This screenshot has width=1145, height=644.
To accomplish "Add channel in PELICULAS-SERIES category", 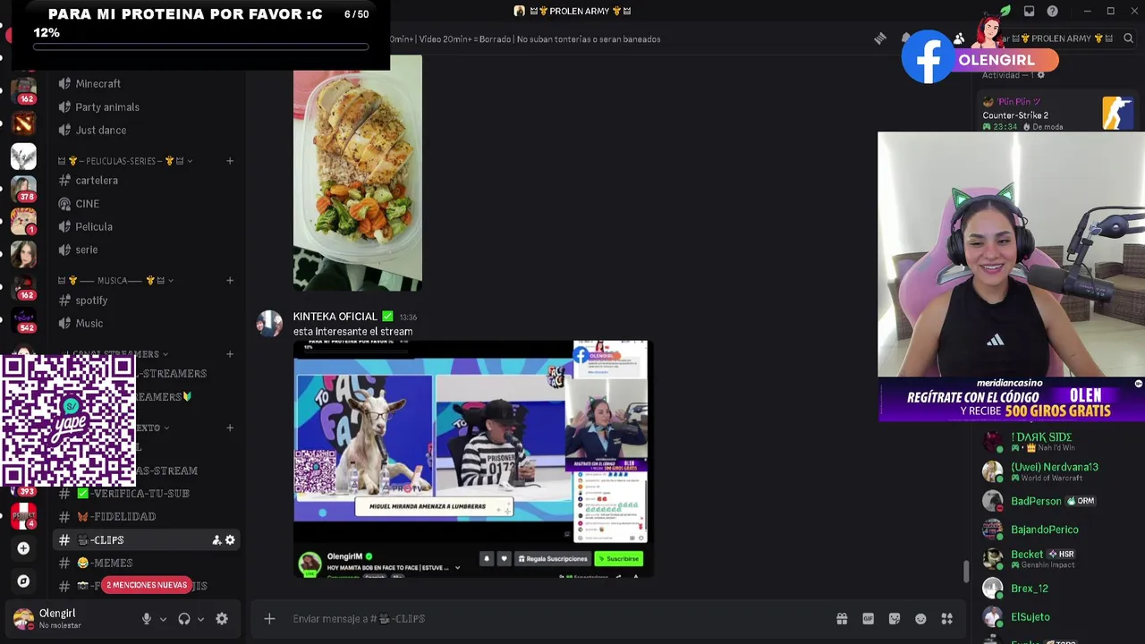I will click(x=230, y=161).
